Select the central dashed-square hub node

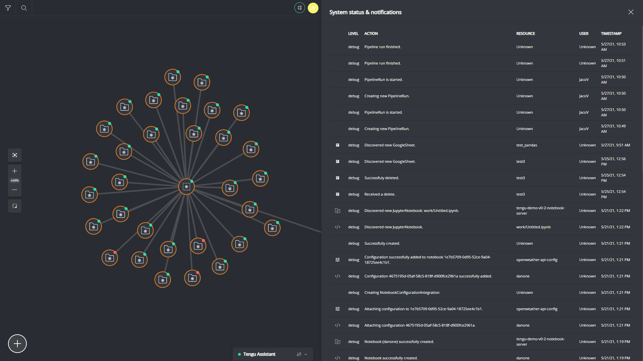tap(187, 187)
